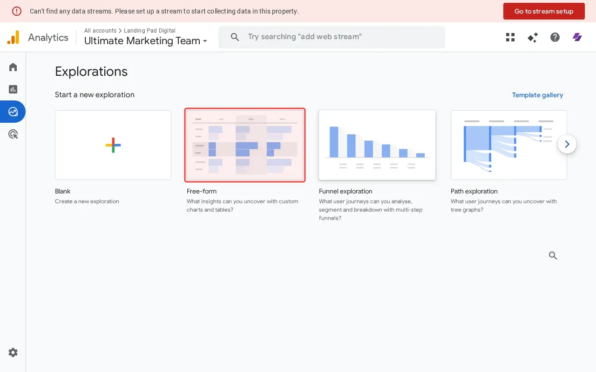Viewport: 596px width, 372px height.
Task: Click the search icon near the templates area
Action: tap(553, 255)
